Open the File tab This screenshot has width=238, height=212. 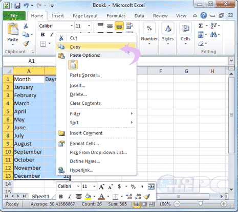[x=14, y=16]
